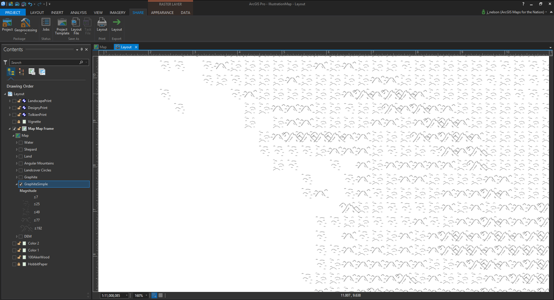554x300 pixels.
Task: Enable the DEM layer checkbox
Action: [21, 236]
